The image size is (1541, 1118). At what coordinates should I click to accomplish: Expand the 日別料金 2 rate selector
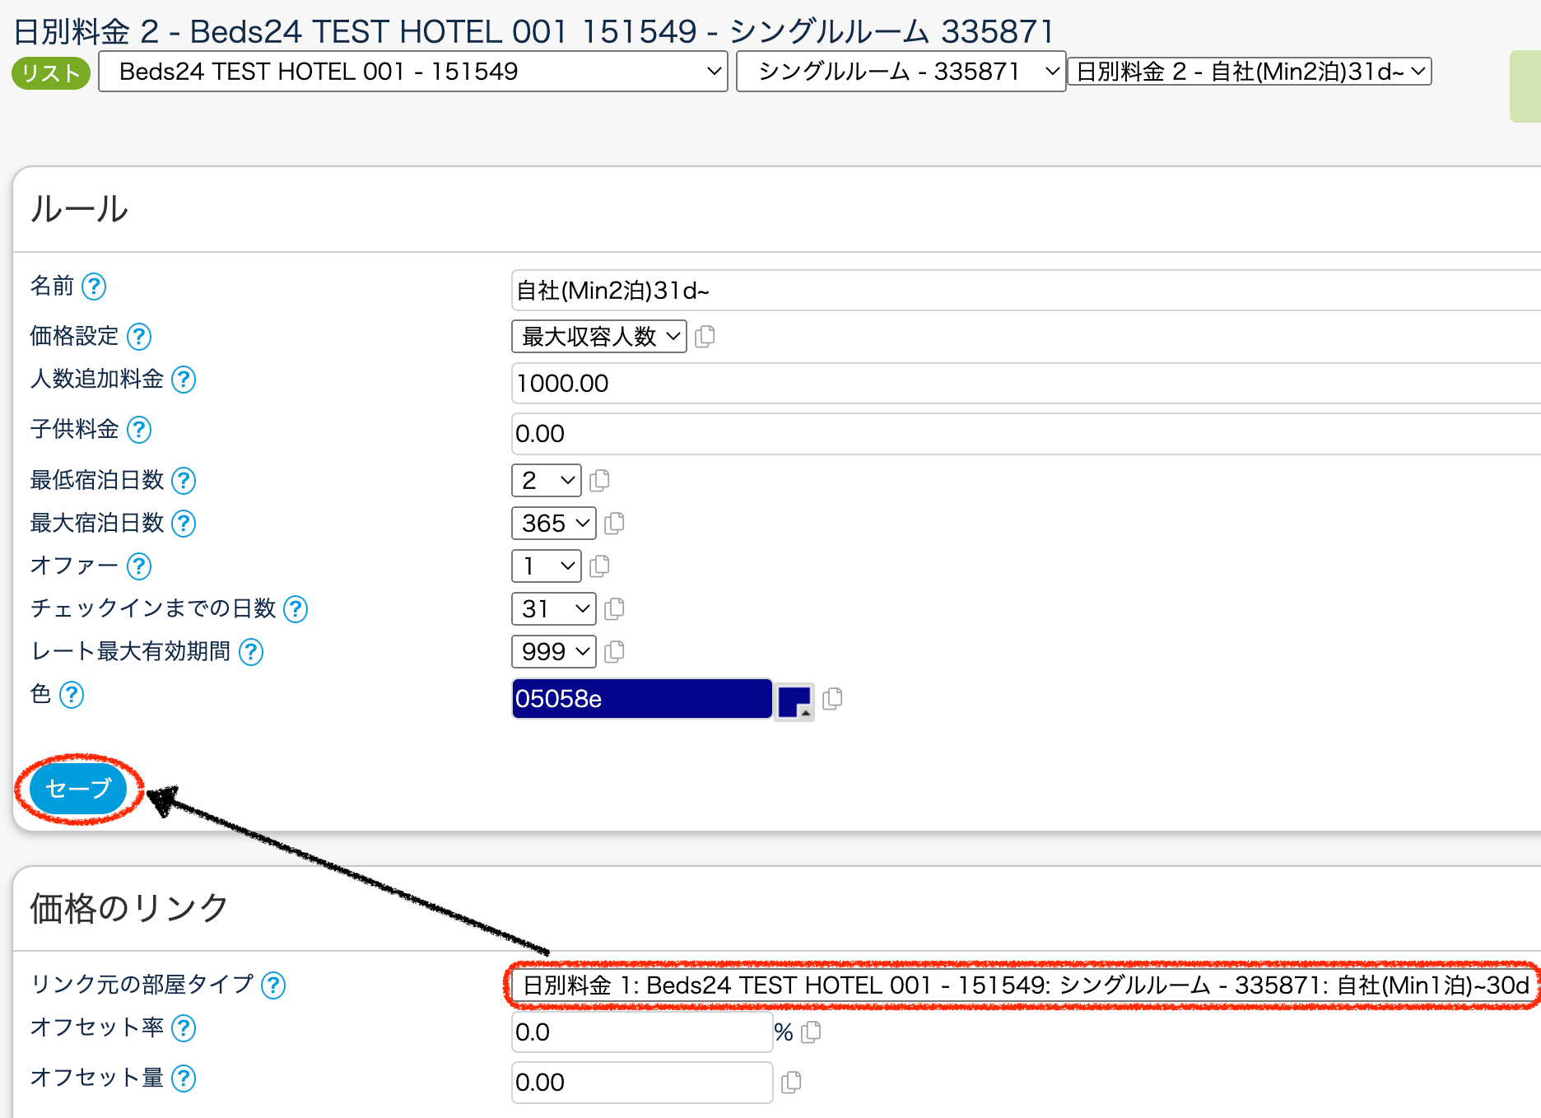pos(1249,72)
